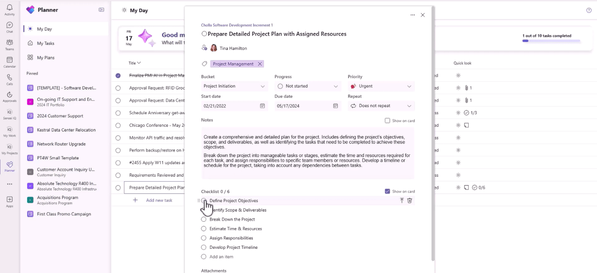
Task: Go to My Tasks view
Action: coord(46,43)
